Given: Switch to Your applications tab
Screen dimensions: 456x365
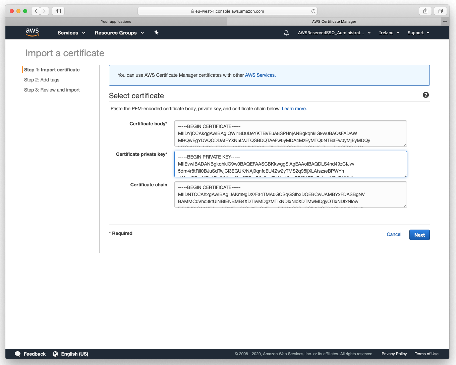Looking at the screenshot, I should click(x=116, y=21).
